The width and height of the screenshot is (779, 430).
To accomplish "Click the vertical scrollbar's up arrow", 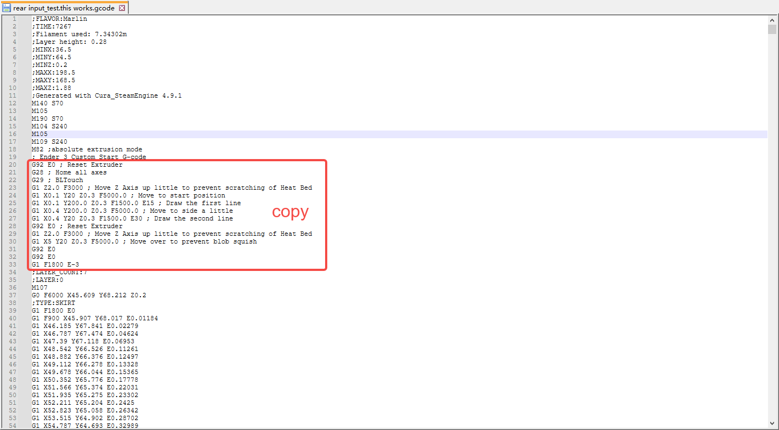I will [x=772, y=19].
